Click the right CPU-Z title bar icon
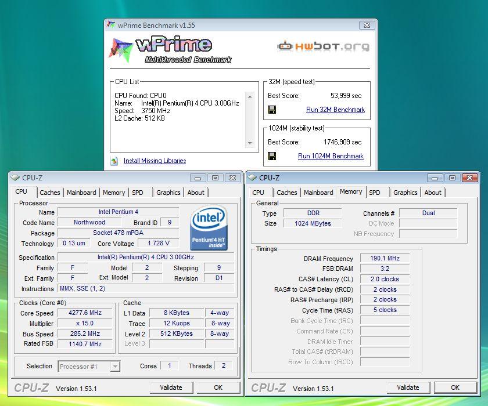Viewport: 488px width, 406px height. tap(252, 177)
